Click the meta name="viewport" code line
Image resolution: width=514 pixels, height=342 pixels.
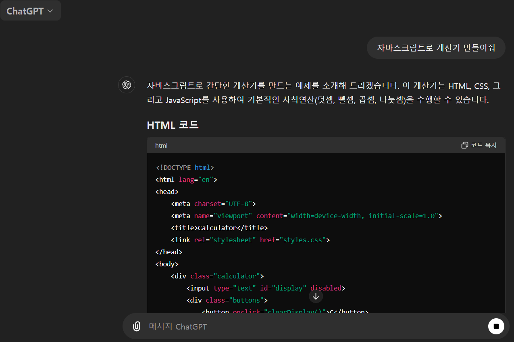306,216
